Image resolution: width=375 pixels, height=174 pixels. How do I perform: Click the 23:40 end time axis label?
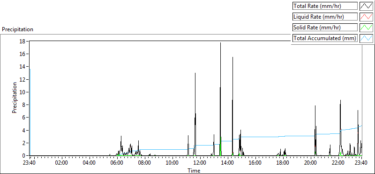361,163
